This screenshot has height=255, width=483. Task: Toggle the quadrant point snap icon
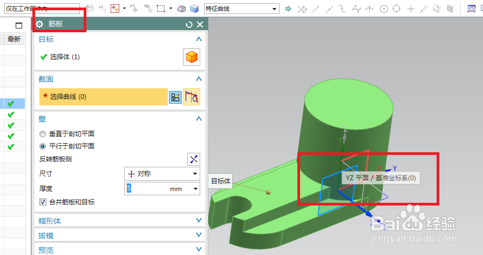click(x=397, y=9)
